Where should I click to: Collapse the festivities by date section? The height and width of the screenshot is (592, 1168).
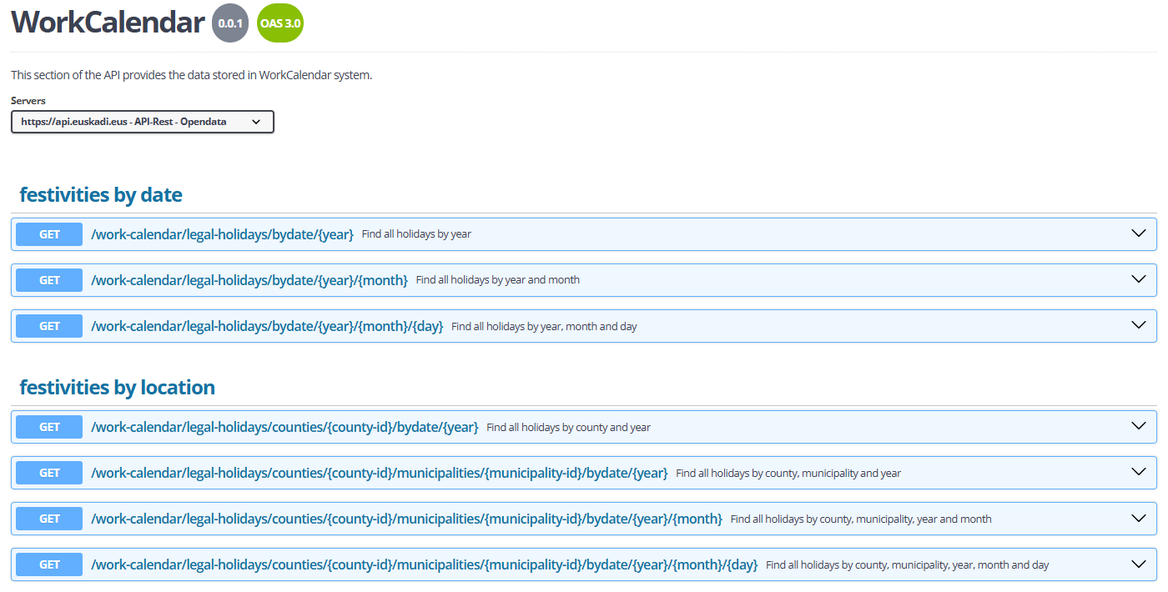(101, 195)
